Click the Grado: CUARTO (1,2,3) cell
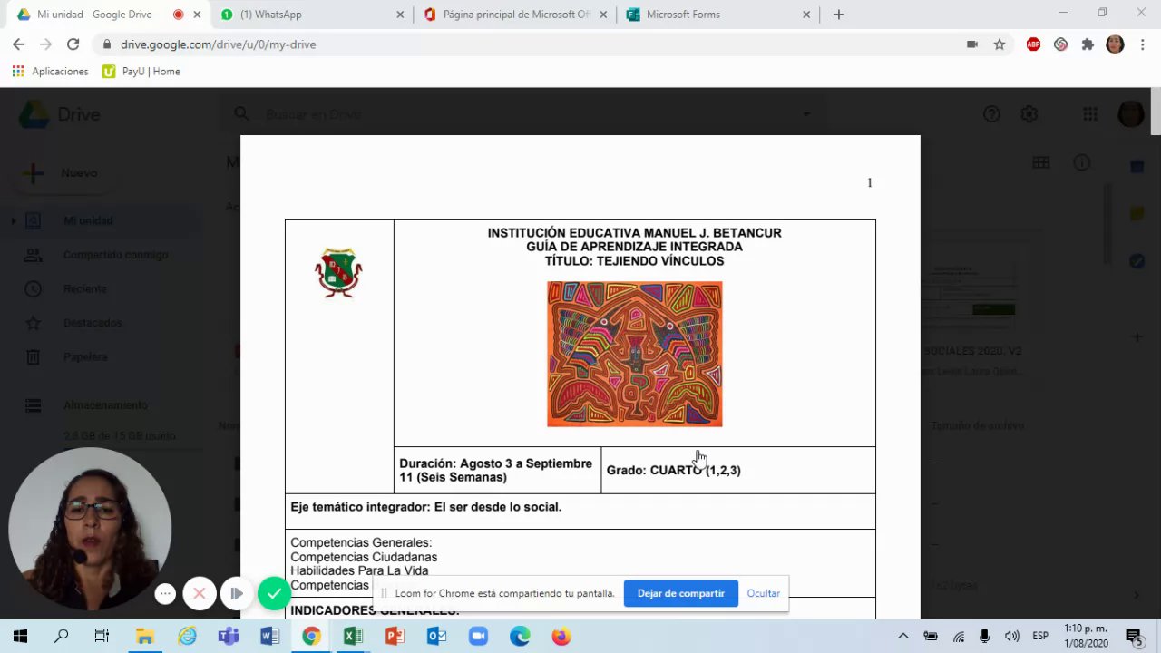This screenshot has width=1161, height=653. tap(737, 470)
